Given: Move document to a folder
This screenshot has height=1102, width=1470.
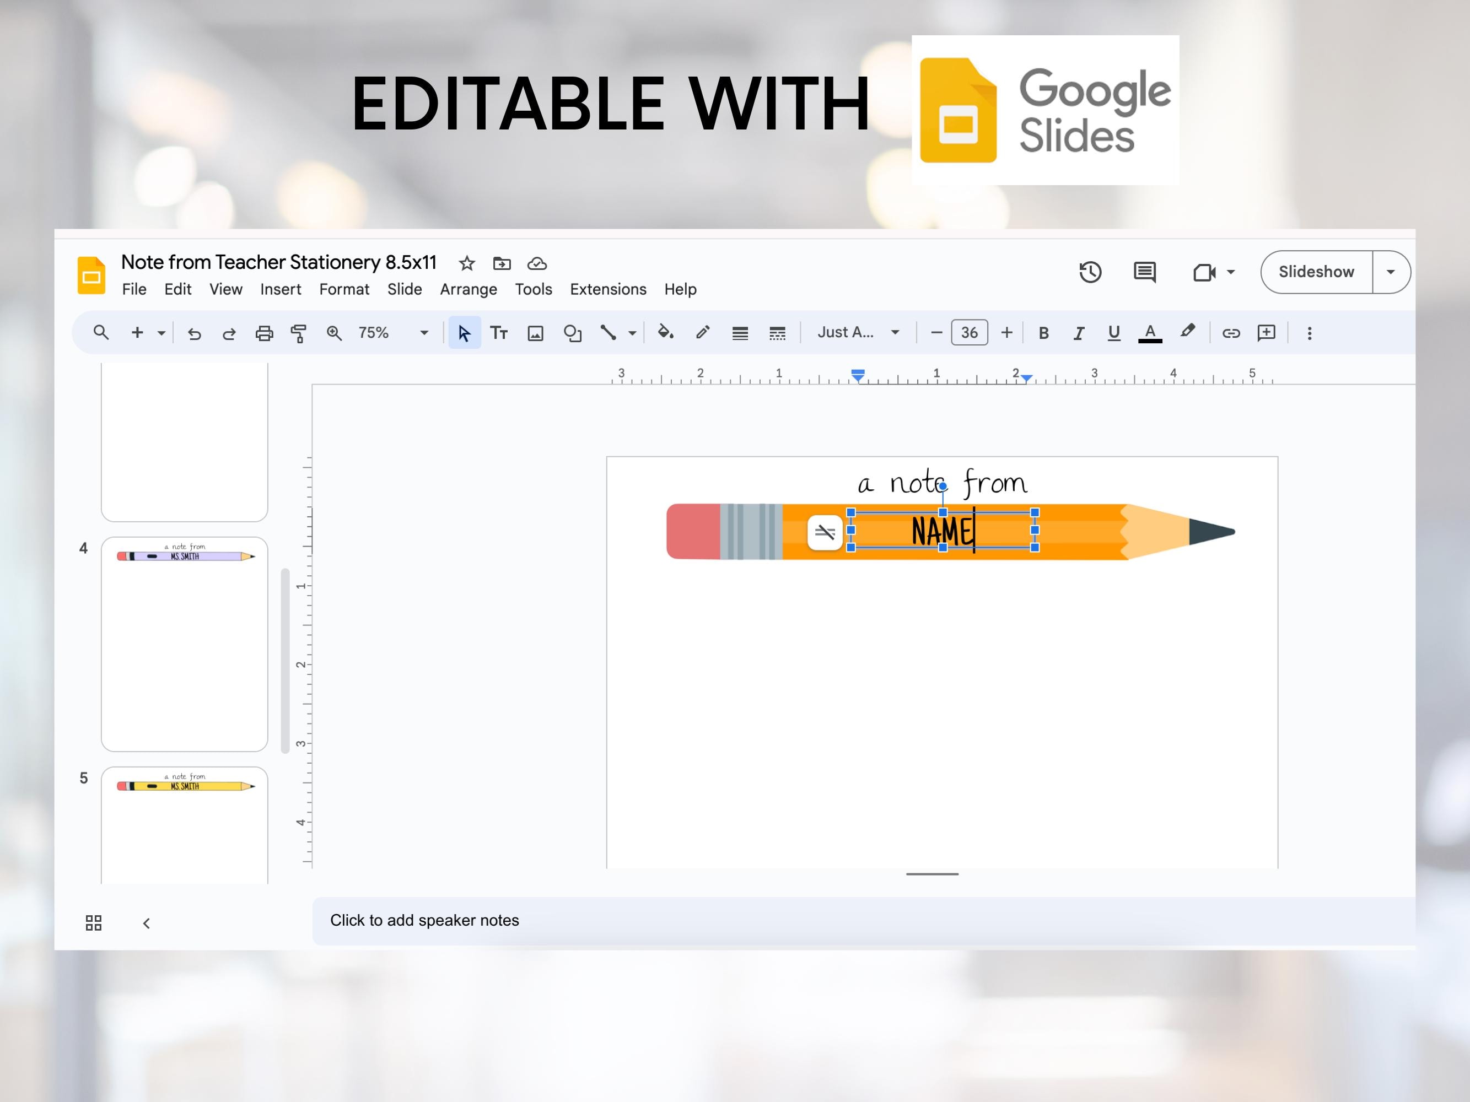Looking at the screenshot, I should click(502, 264).
